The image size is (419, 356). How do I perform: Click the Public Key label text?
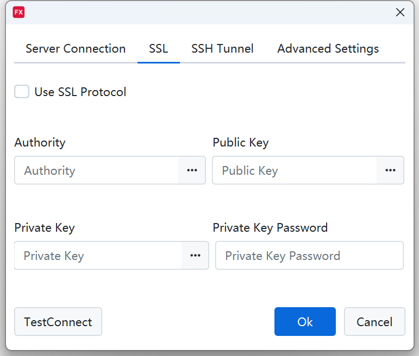(241, 143)
